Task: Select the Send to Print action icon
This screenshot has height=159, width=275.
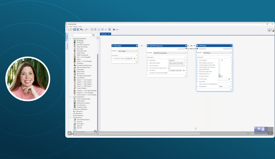Action: click(74, 74)
